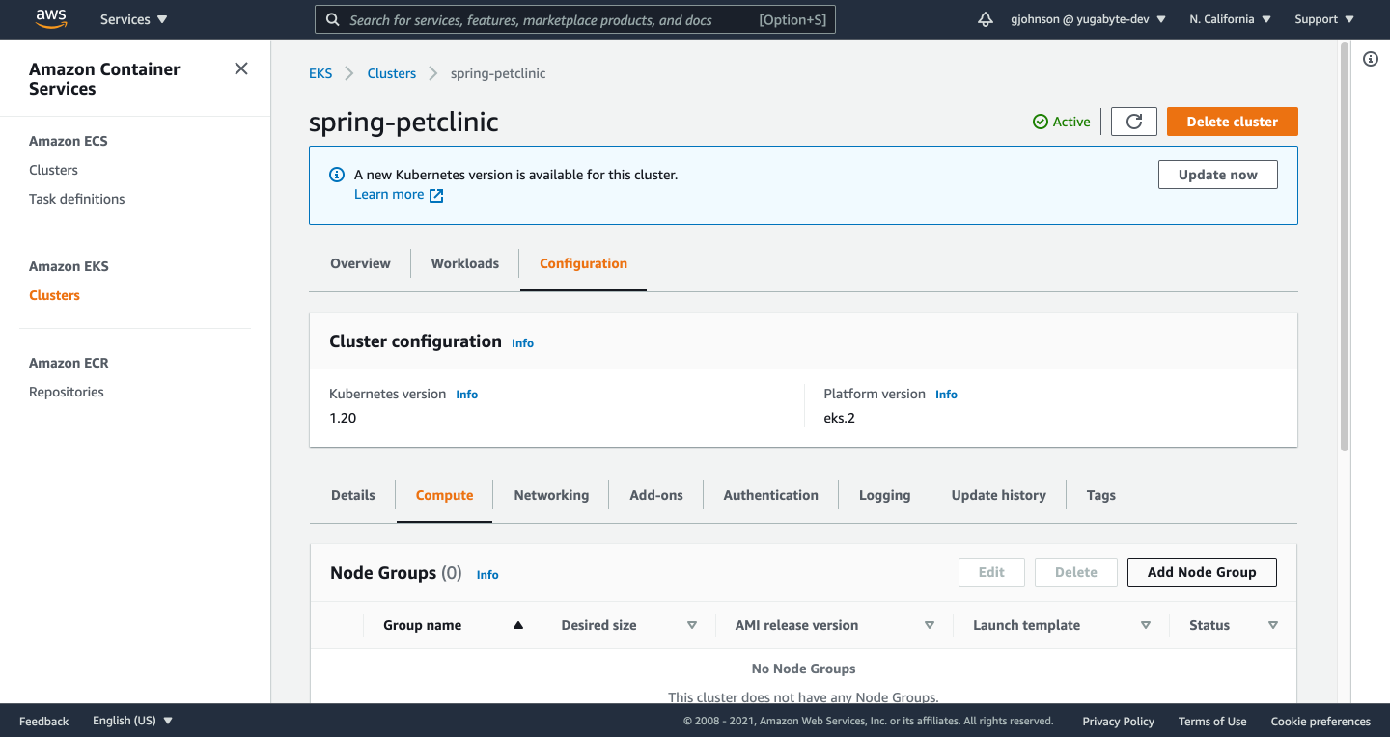Image resolution: width=1390 pixels, height=737 pixels.
Task: Open the info panel icon at top right
Action: [x=1370, y=59]
